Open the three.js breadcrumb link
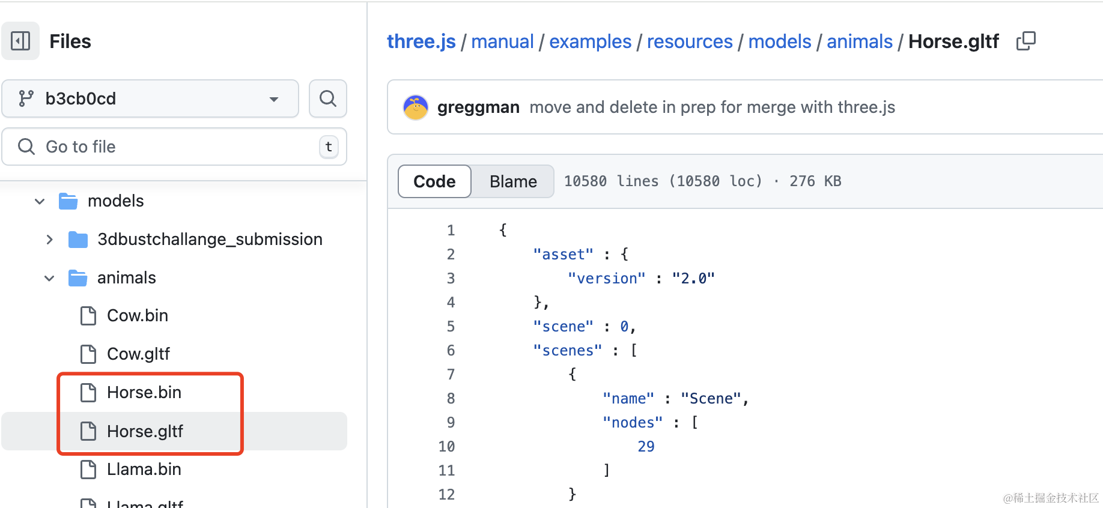The image size is (1103, 508). (x=421, y=41)
